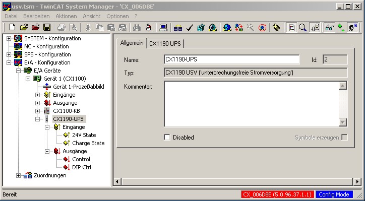Viewport: 365px width, 201px height.
Task: Select the Charge State input
Action: pos(88,143)
